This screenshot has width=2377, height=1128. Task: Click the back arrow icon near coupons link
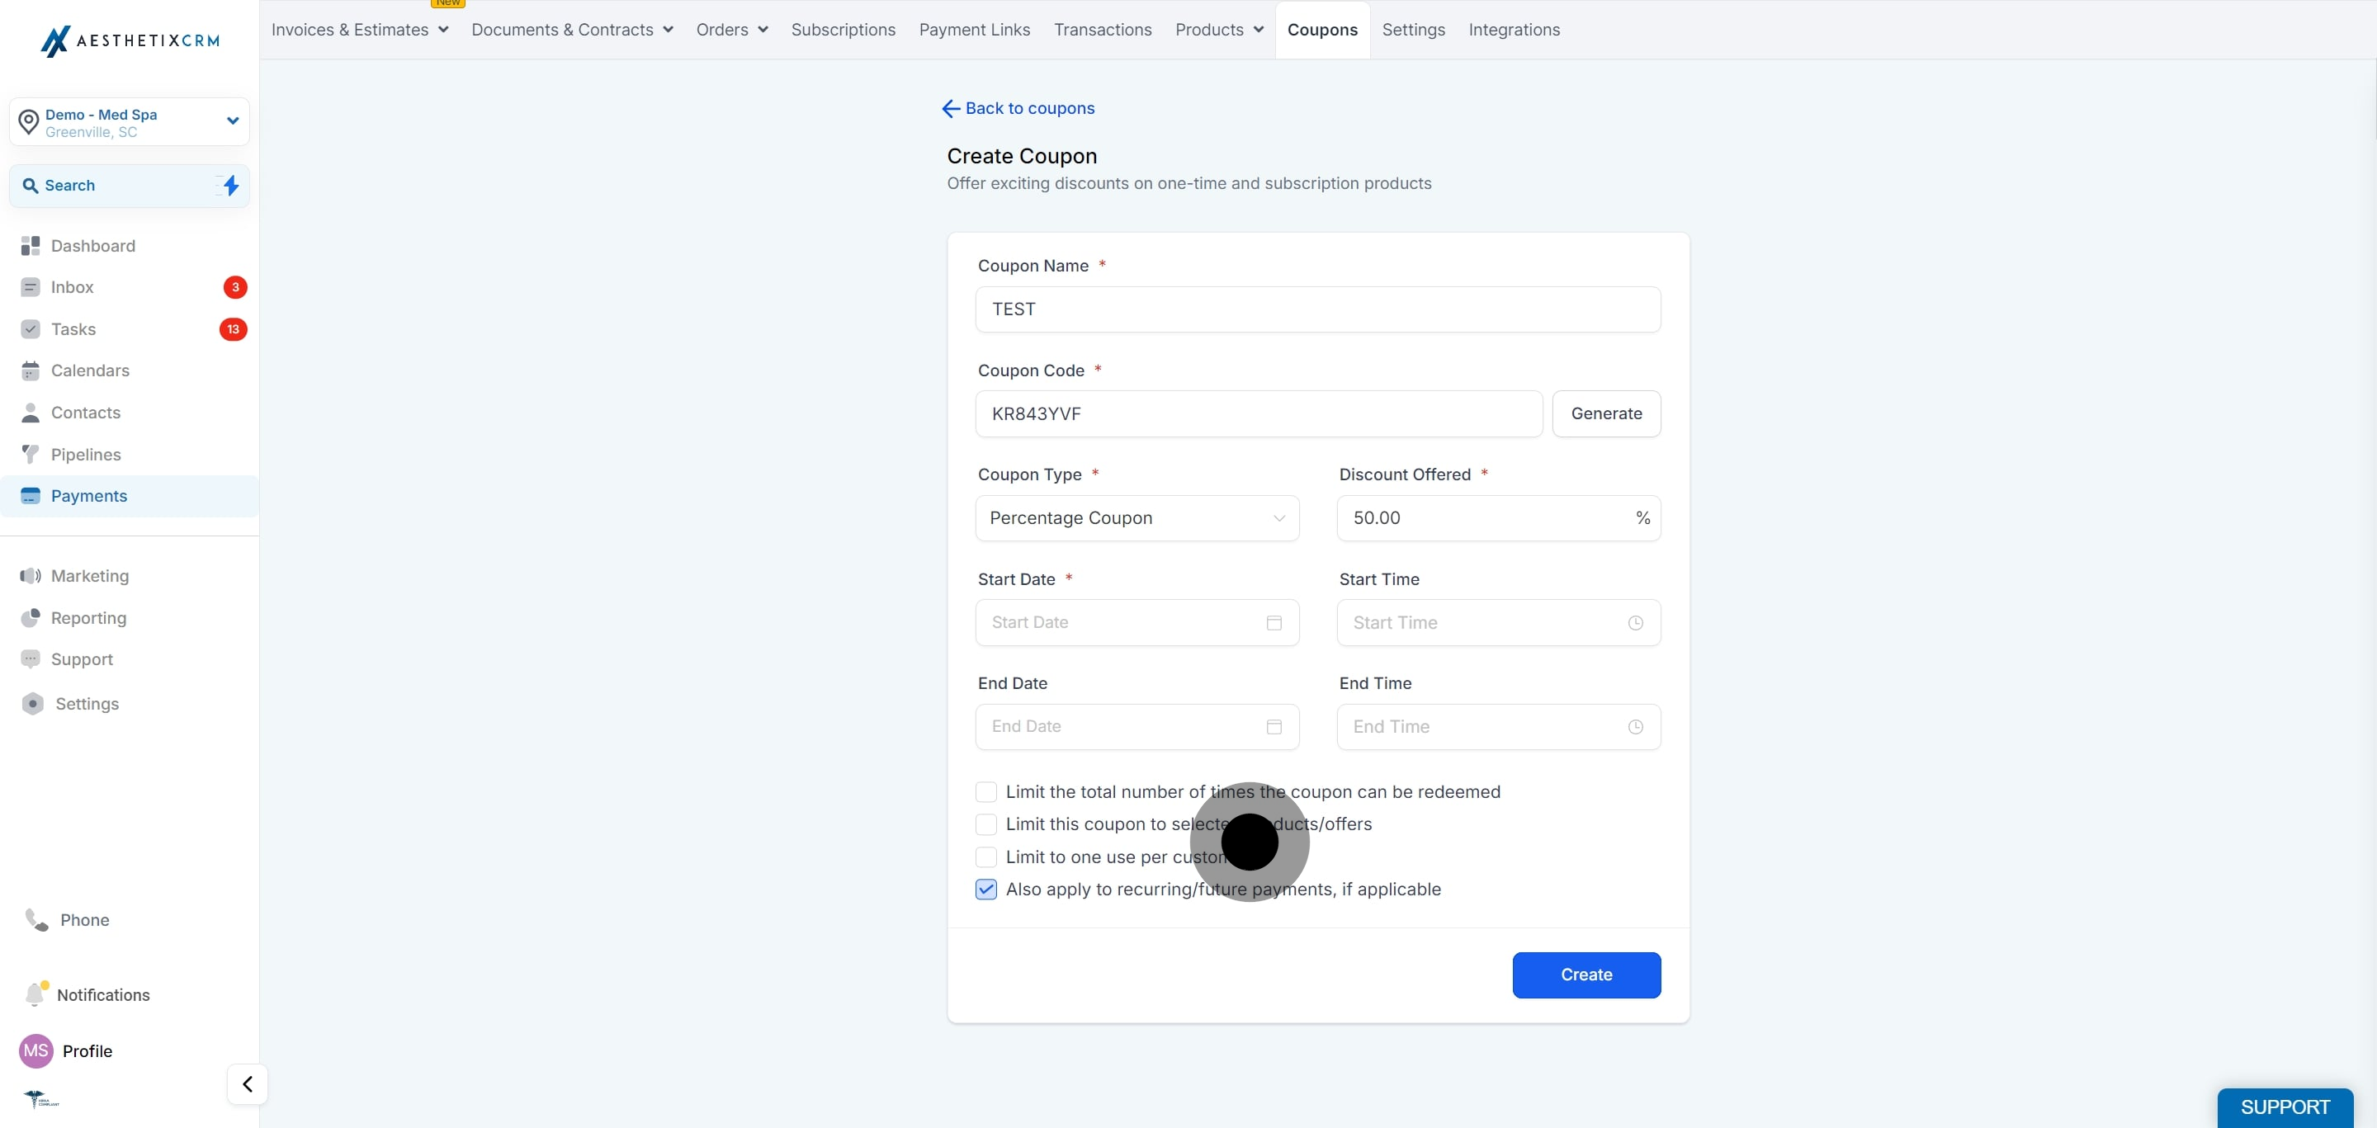pyautogui.click(x=951, y=109)
